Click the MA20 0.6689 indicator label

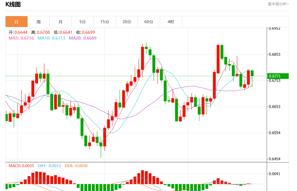pyautogui.click(x=83, y=38)
